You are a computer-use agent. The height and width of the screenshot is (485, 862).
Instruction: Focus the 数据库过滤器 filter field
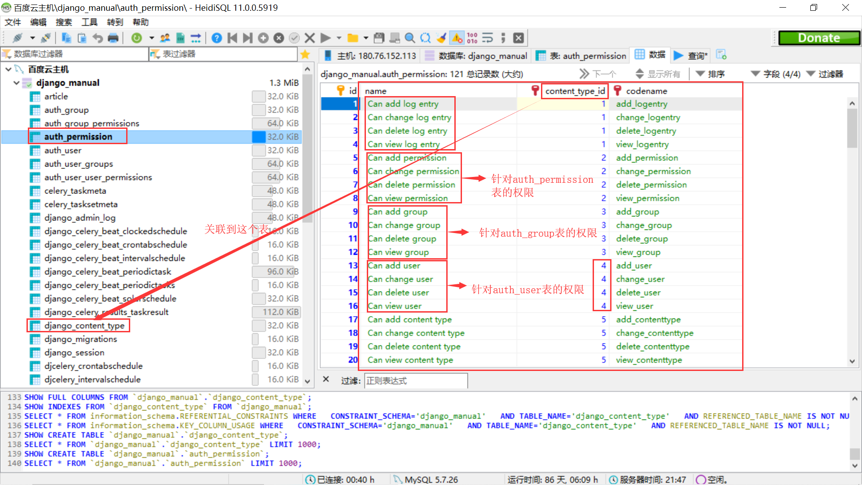[75, 54]
